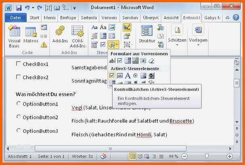245x165 pixels.
Task: Click Seite: 1 von 1 indicator
Action: click(51, 156)
